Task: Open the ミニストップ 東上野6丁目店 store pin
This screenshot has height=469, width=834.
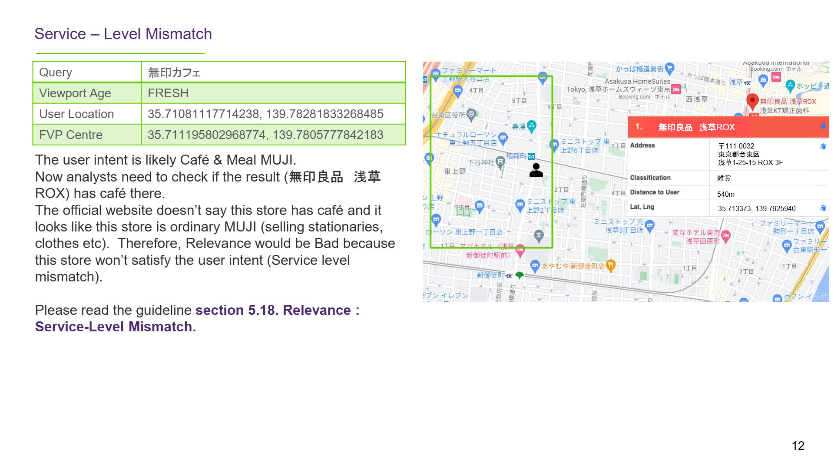Action: (555, 145)
